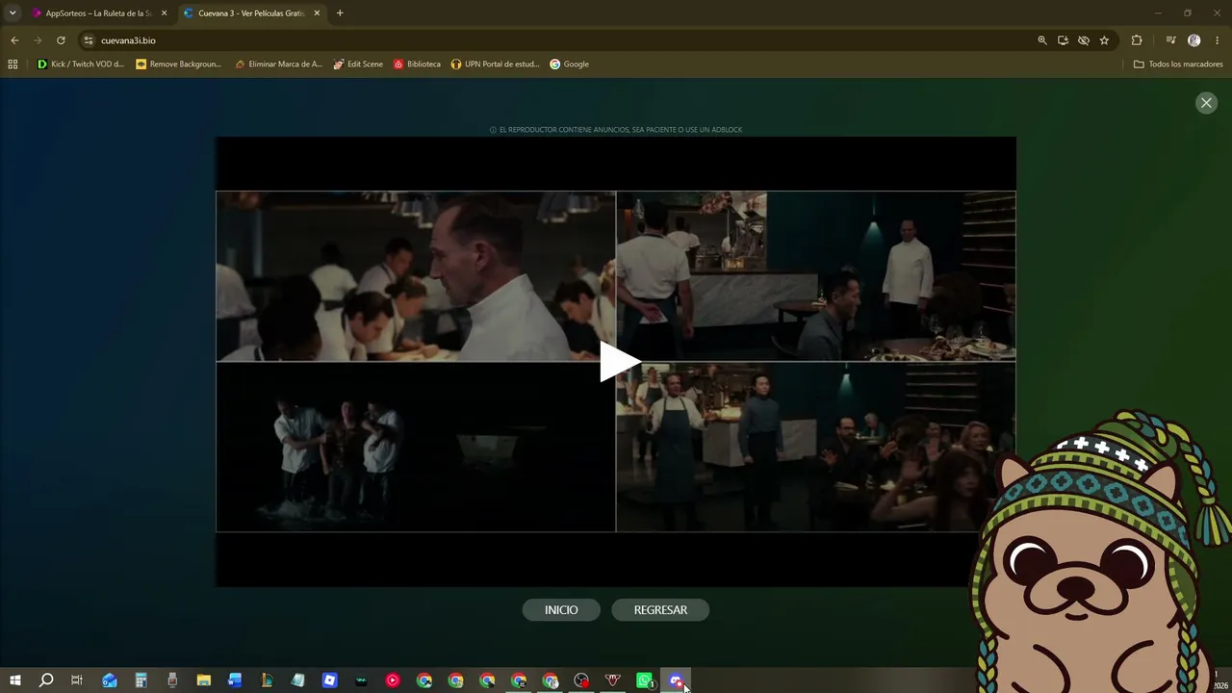This screenshot has height=693, width=1232.
Task: Bookmark this page with the star
Action: point(1104,40)
